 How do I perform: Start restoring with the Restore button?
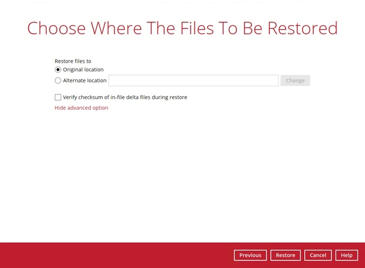[285, 255]
